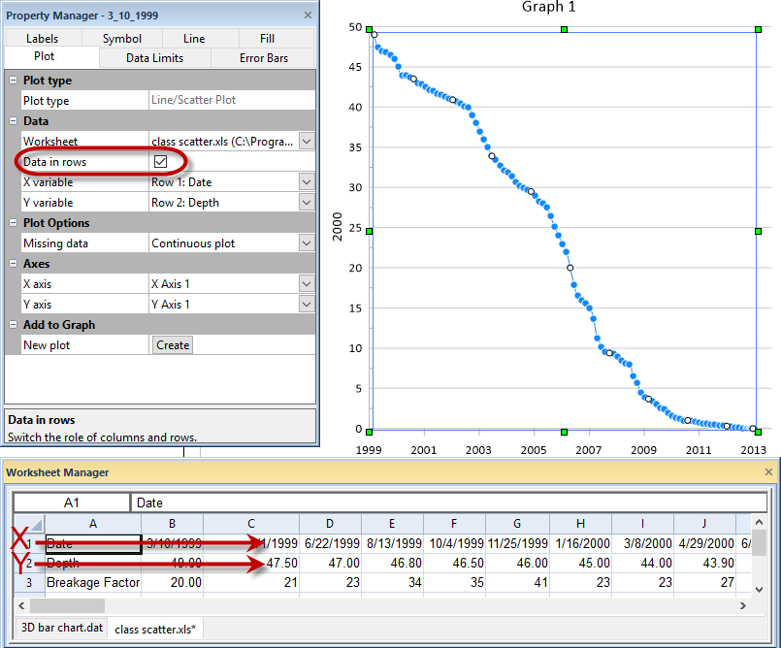
Task: Select the 3D bar chart.dat worksheet tab
Action: (x=61, y=629)
